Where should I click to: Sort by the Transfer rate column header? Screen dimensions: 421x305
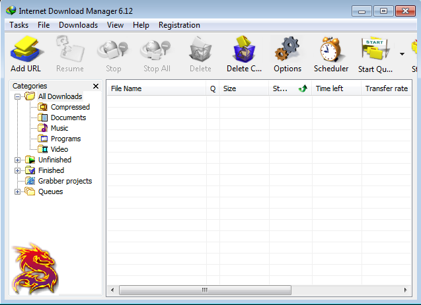(x=387, y=88)
